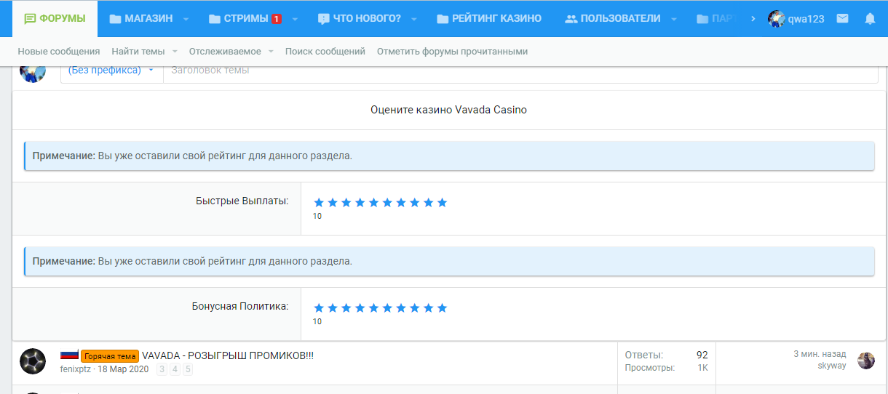Go to РЕЙТИНГ КАЗИНО page
This screenshot has width=888, height=394.
[x=489, y=18]
